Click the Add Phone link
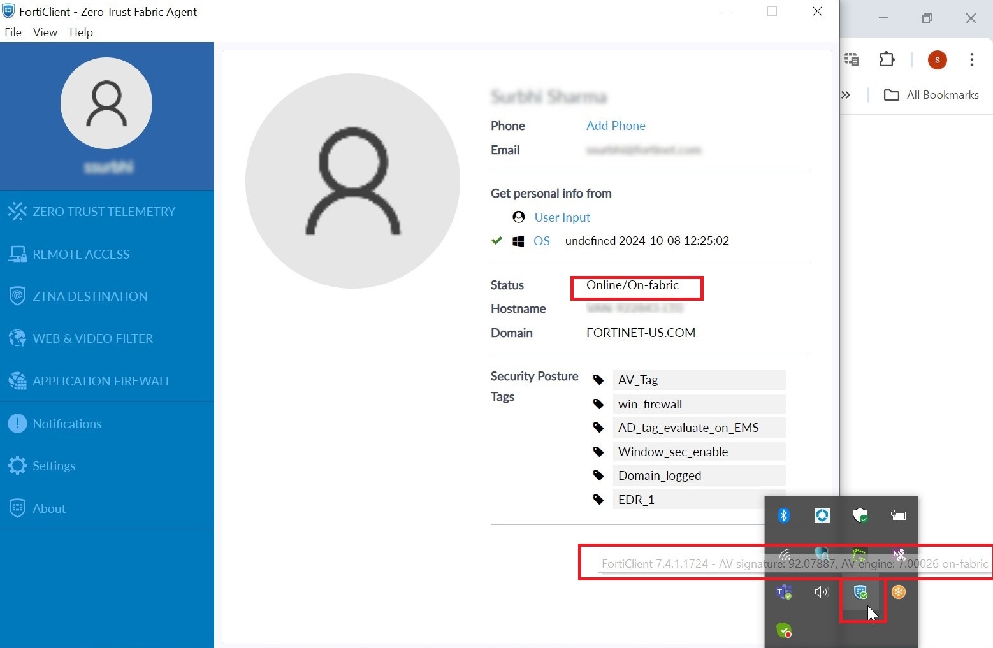993x648 pixels. coord(616,126)
